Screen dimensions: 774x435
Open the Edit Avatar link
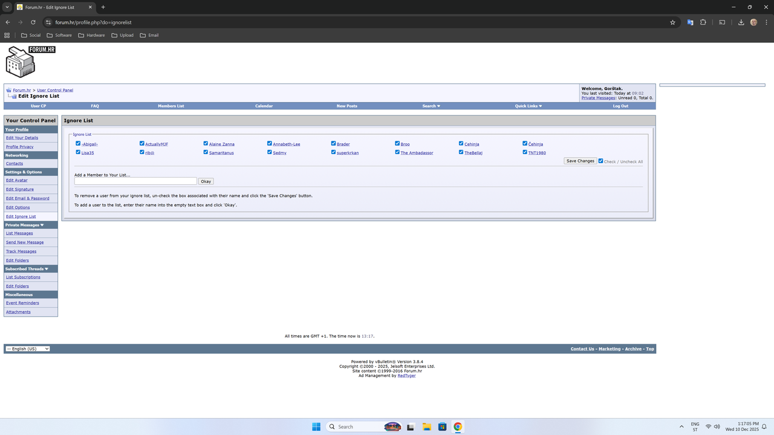pos(16,180)
